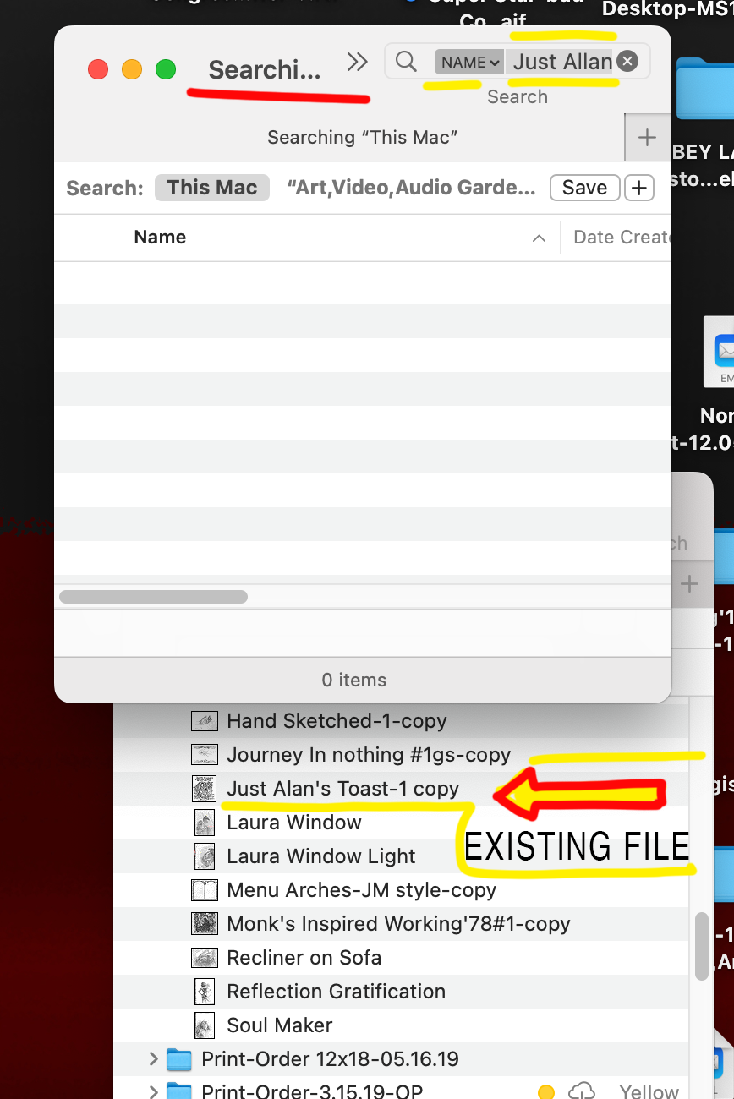The width and height of the screenshot is (734, 1099).
Task: Select the Hand Sketched-1-copy file icon
Action: click(x=205, y=721)
